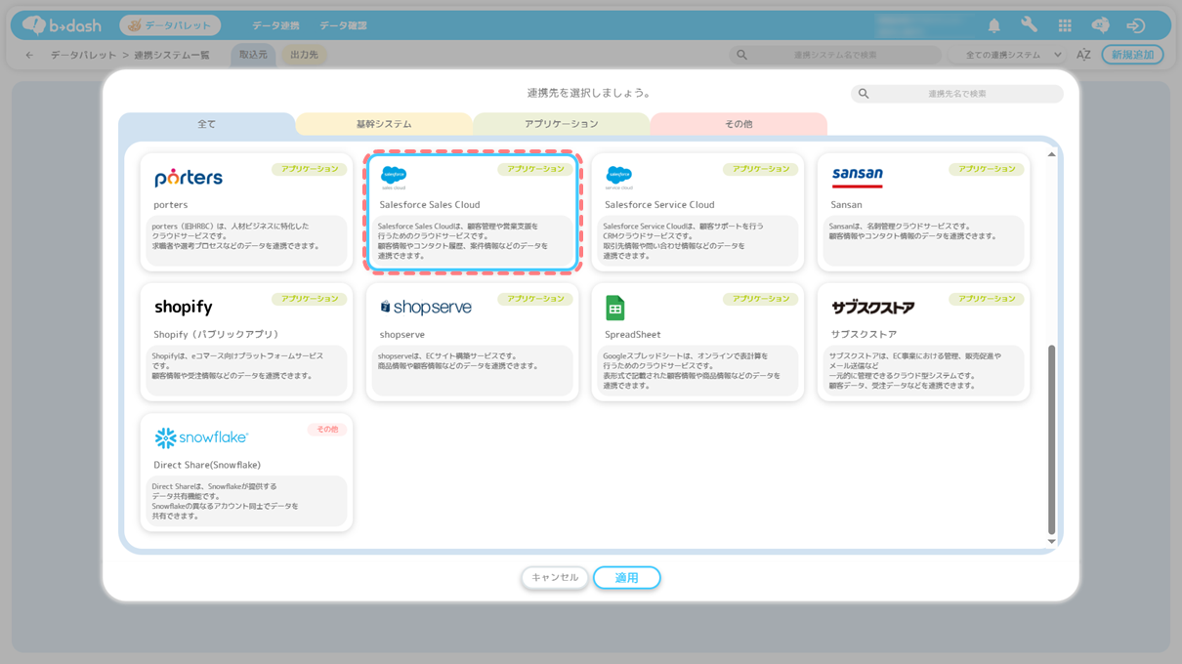Select the SpreadSheet card title
The image size is (1182, 664).
[632, 335]
